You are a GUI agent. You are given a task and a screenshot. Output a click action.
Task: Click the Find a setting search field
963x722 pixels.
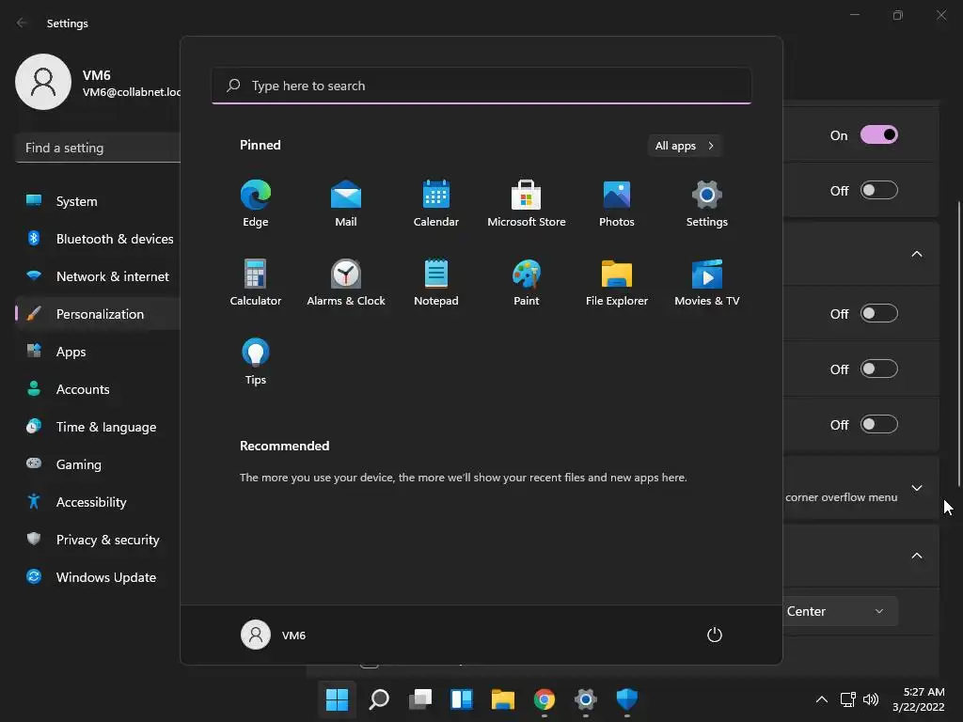[98, 148]
